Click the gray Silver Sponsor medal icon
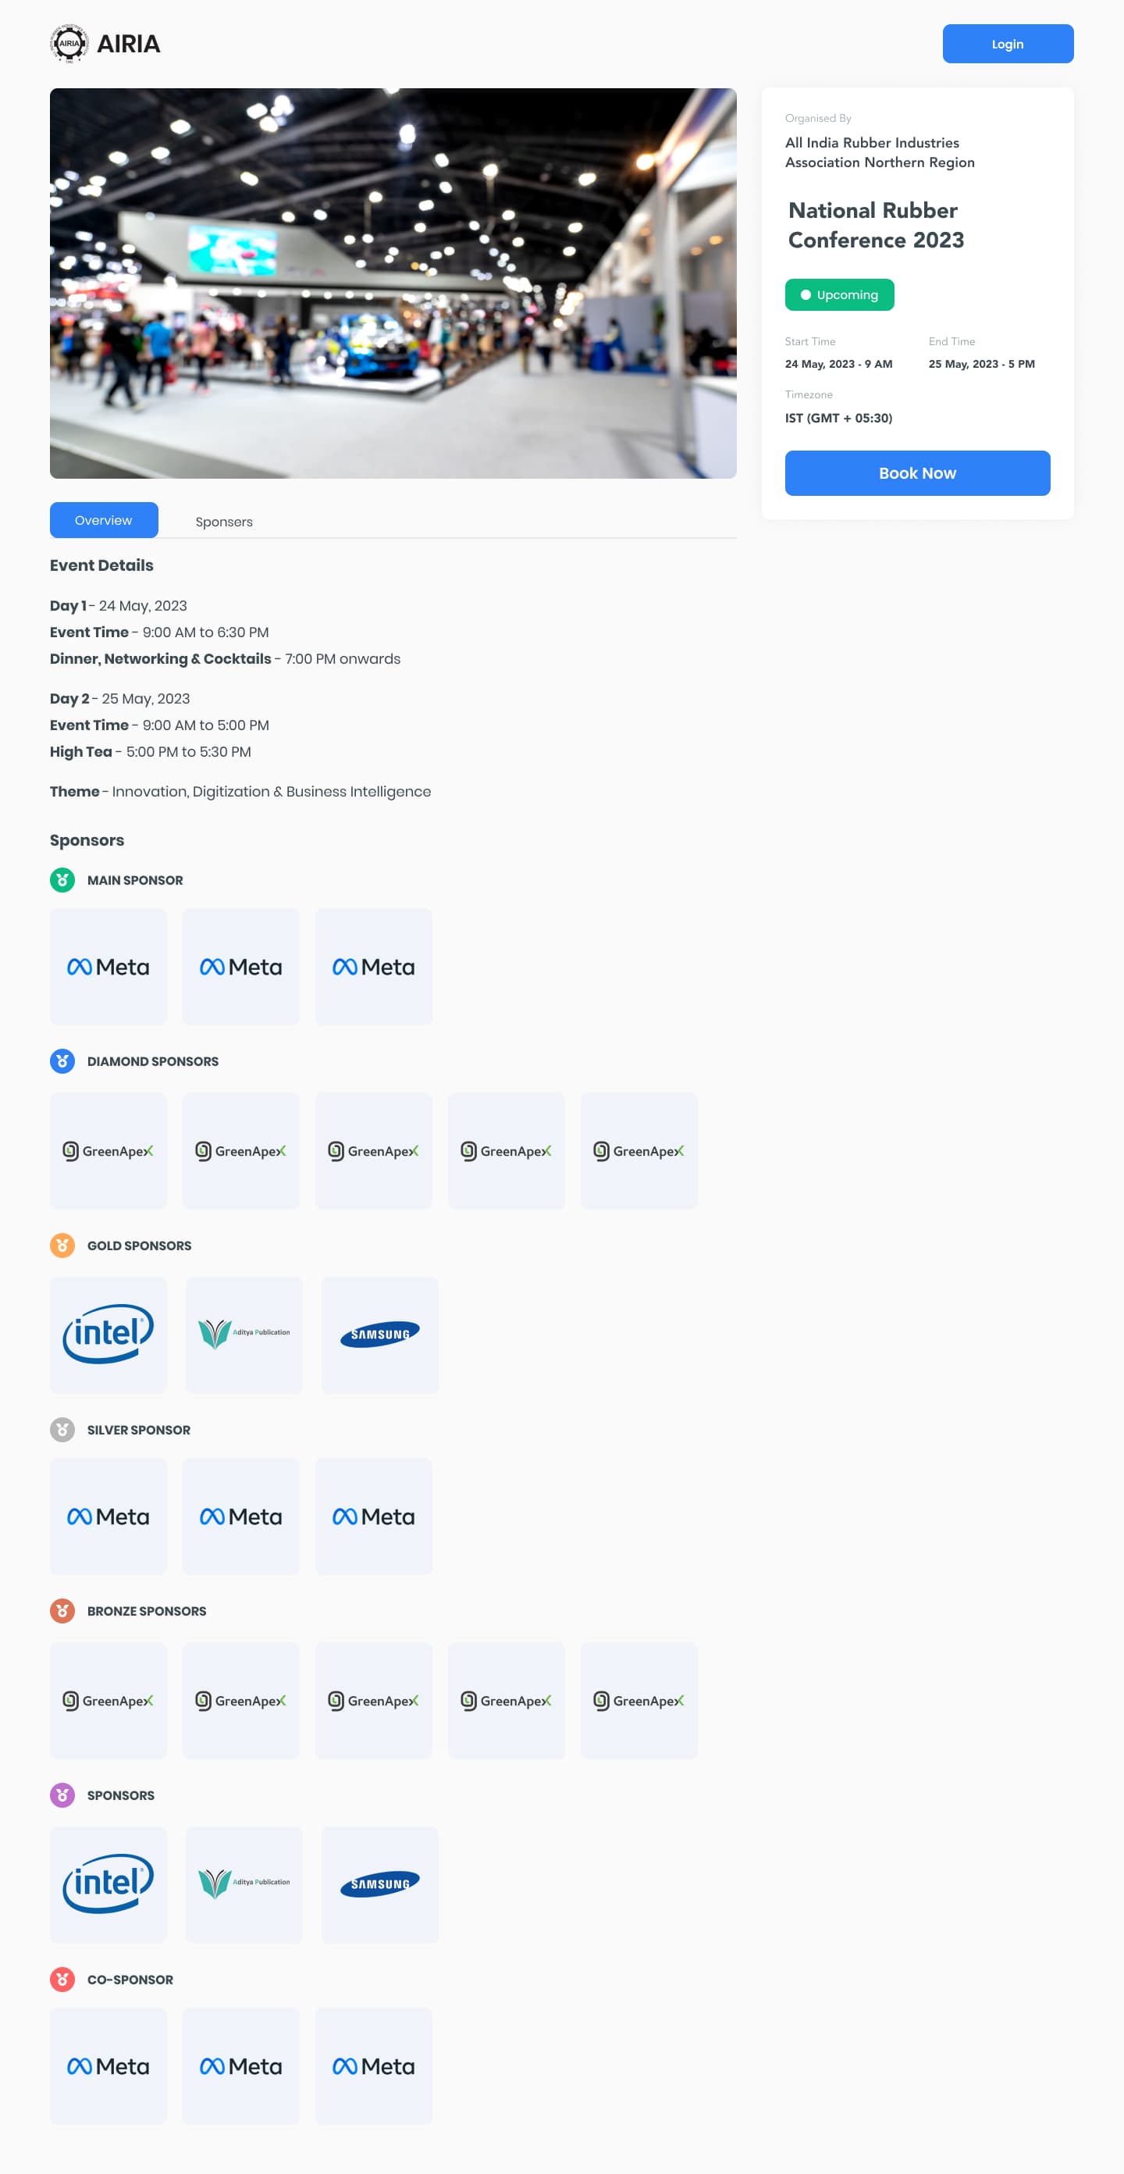Screen dimensions: 1124x2174 pos(62,1430)
